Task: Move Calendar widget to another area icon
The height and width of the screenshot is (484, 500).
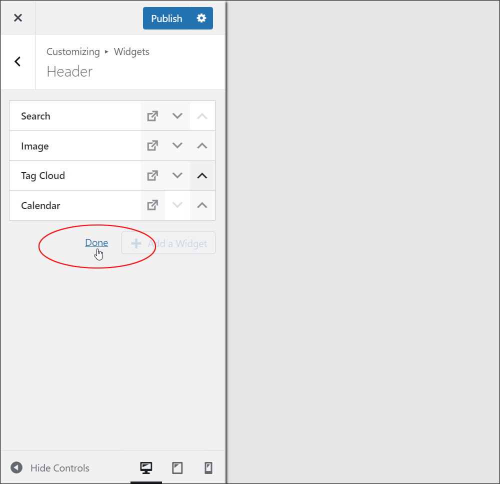Action: click(152, 205)
